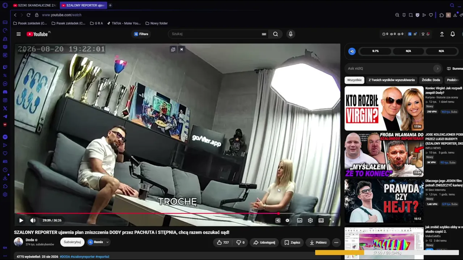This screenshot has height=260, width=463.
Task: Click the Pobierz download button
Action: (x=318, y=242)
